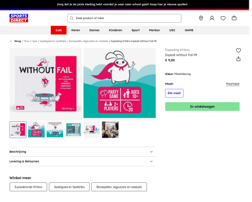Image resolution: width=252 pixels, height=202 pixels.
Task: Select the third thumbnail with trampoline
Action: [x=55, y=130]
